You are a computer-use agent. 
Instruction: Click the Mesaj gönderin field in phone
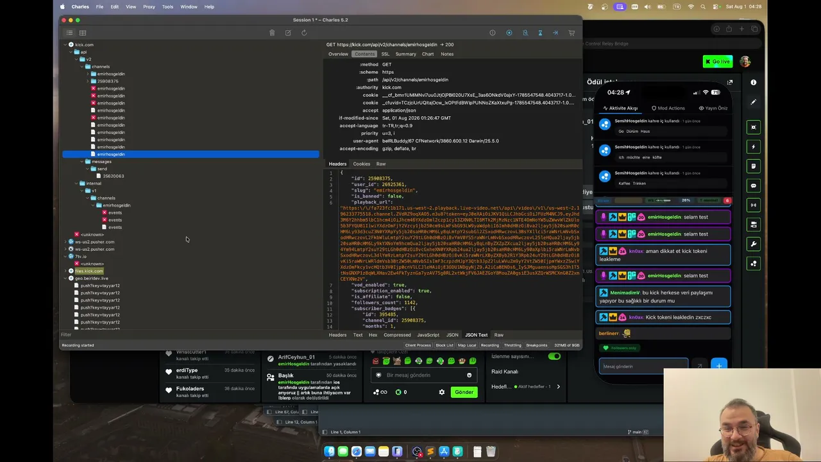643,366
